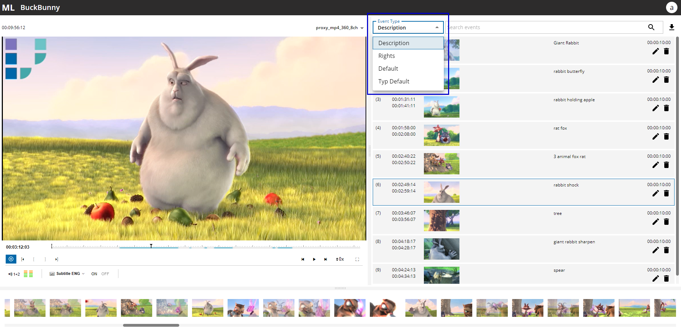This screenshot has height=331, width=681.
Task: Edit the rabbit shock event
Action: [655, 193]
